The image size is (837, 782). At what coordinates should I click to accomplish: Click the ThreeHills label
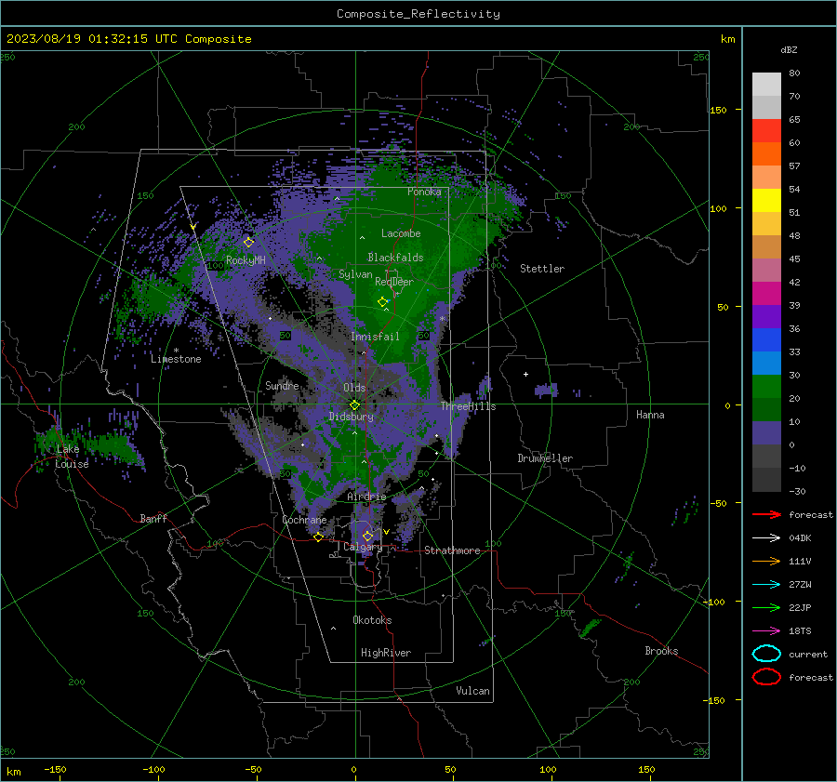[x=468, y=406]
